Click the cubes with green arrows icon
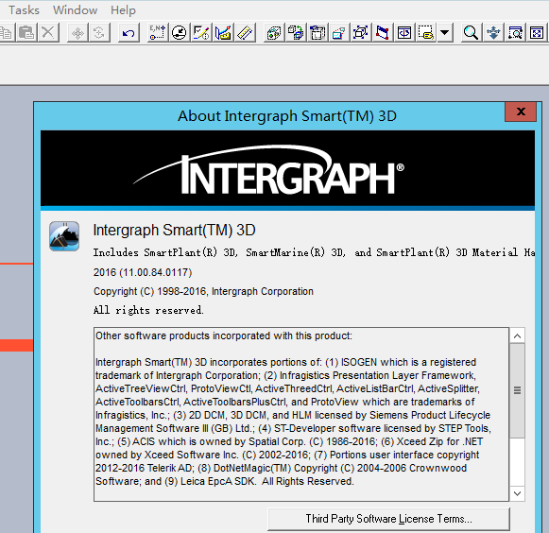The width and height of the screenshot is (549, 533). 296,33
